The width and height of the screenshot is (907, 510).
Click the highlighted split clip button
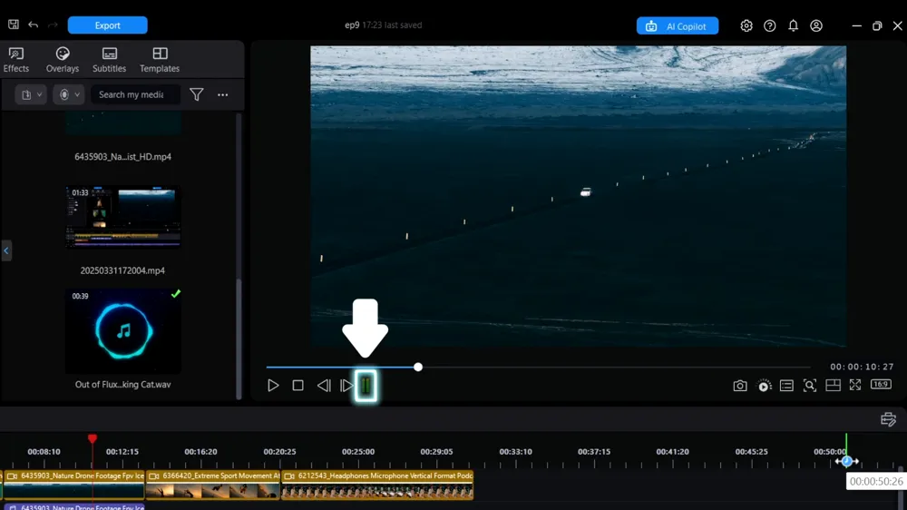[366, 386]
